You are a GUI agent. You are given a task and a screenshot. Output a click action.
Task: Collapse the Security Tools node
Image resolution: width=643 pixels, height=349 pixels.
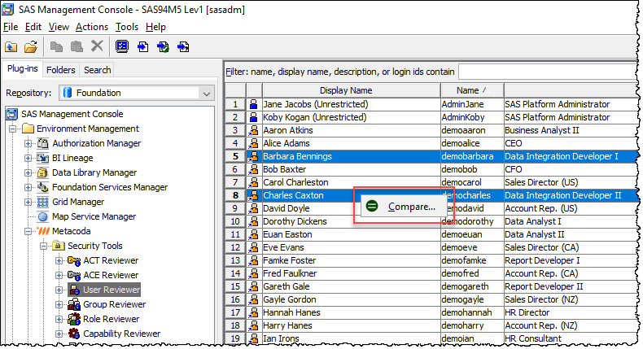coord(43,246)
